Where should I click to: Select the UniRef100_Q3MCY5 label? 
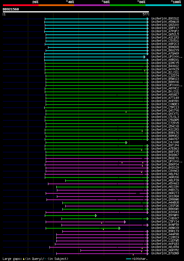tap(165, 63)
